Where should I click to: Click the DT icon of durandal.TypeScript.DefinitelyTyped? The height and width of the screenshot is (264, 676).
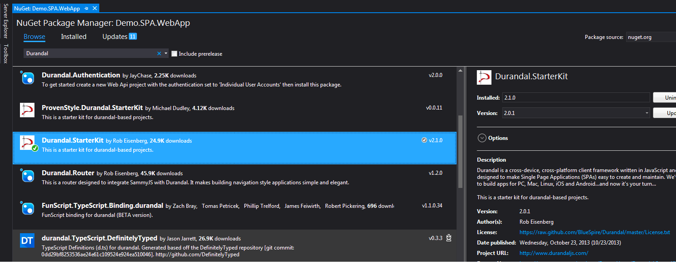coord(27,240)
